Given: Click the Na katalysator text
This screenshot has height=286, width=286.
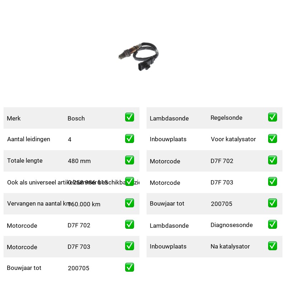Looking at the screenshot, I should (x=230, y=246).
